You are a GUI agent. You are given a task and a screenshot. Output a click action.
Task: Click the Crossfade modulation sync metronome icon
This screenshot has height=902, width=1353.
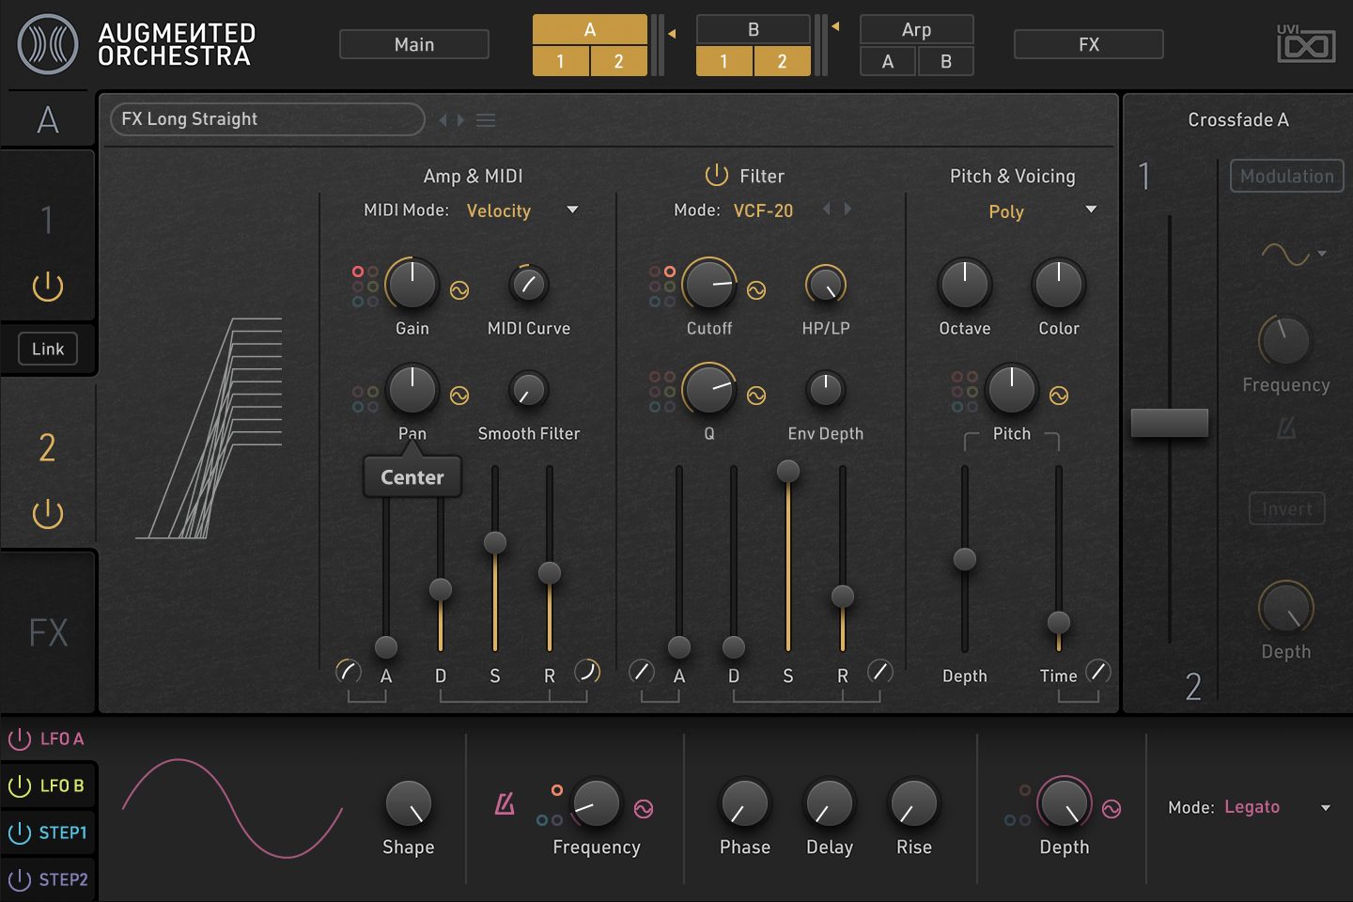tap(1286, 428)
